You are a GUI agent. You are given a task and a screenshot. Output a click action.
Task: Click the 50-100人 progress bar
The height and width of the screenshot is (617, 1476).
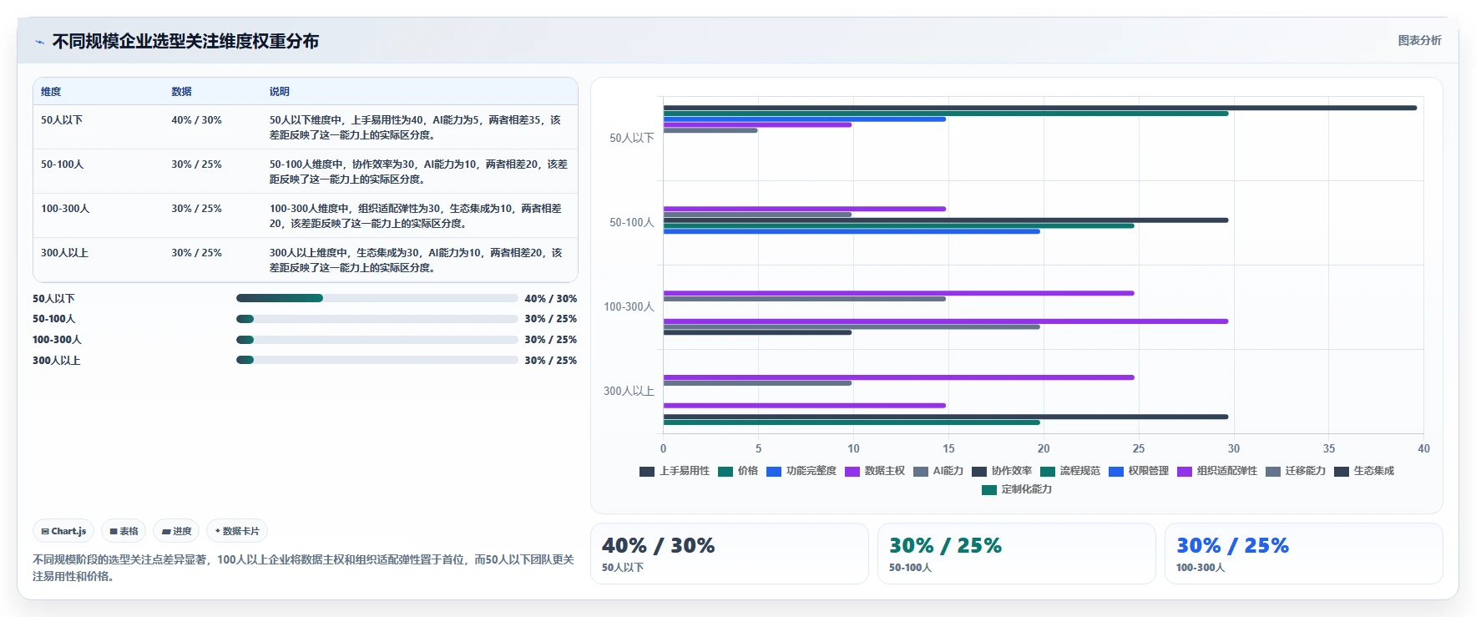tap(377, 319)
